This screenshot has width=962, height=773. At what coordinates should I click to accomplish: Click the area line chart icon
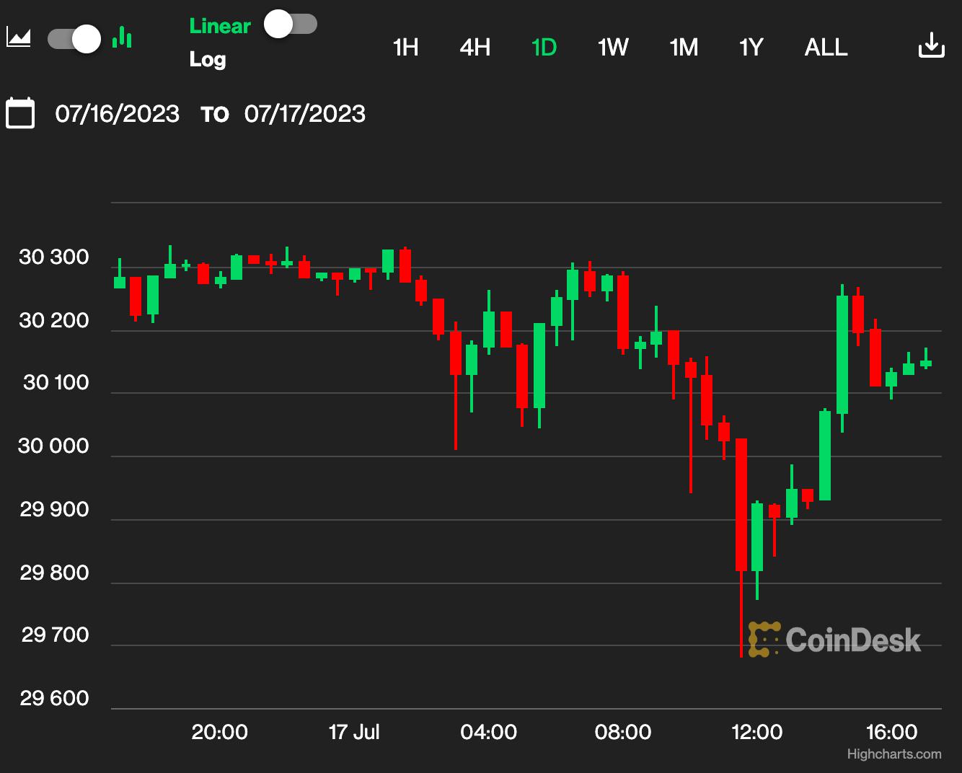pyautogui.click(x=18, y=37)
